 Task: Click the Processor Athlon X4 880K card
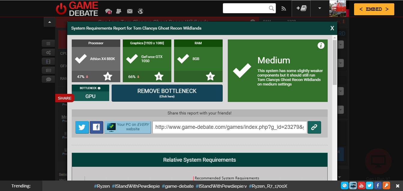pos(96,61)
